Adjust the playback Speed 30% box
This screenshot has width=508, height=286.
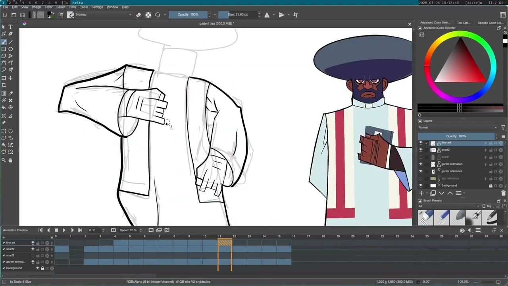click(x=129, y=230)
